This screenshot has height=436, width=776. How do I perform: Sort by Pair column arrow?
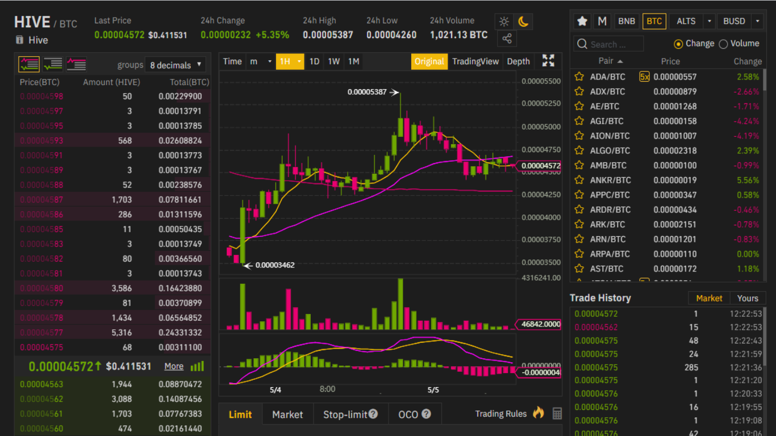point(620,61)
